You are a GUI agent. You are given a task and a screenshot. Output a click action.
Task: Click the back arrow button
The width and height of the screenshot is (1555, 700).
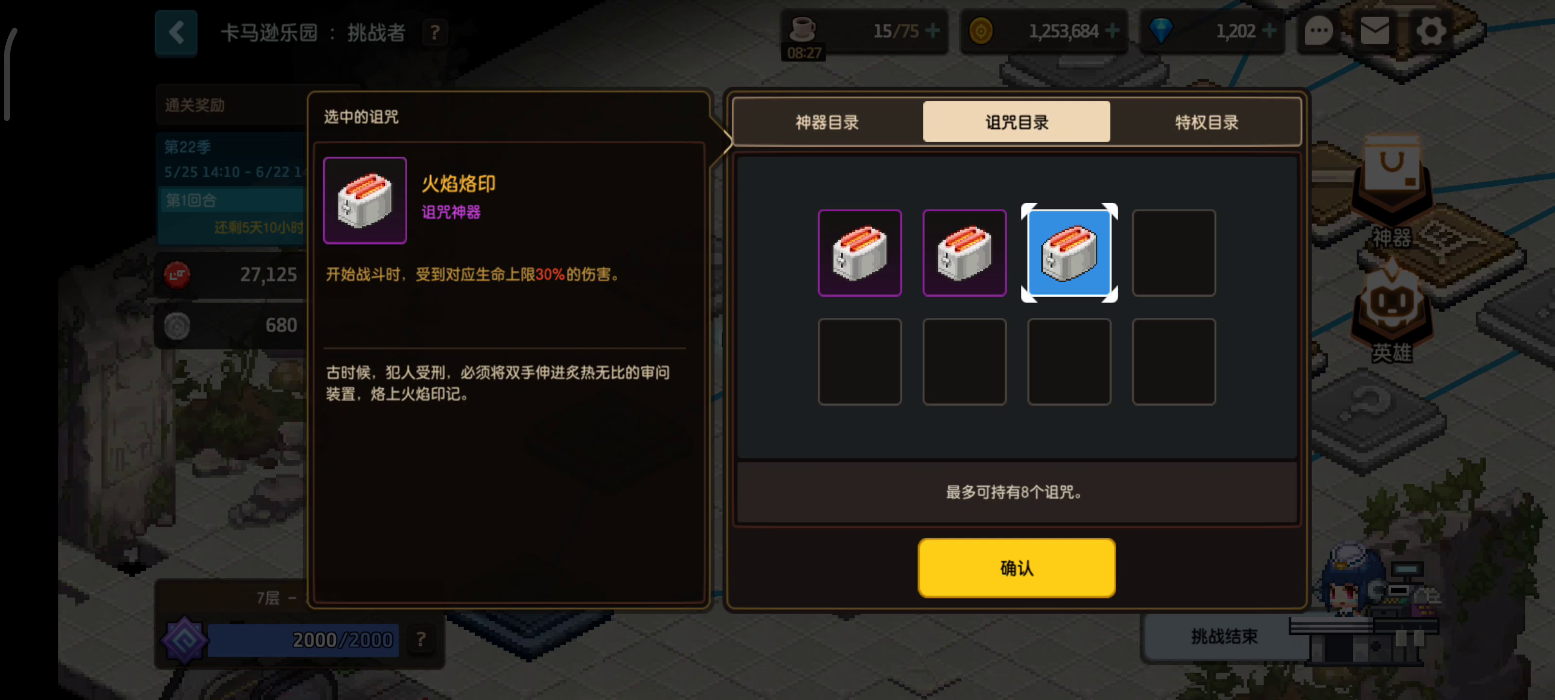pyautogui.click(x=175, y=33)
